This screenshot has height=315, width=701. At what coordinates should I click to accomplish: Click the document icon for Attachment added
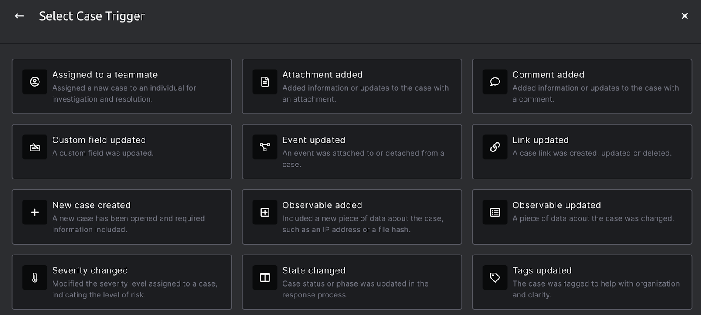[265, 82]
